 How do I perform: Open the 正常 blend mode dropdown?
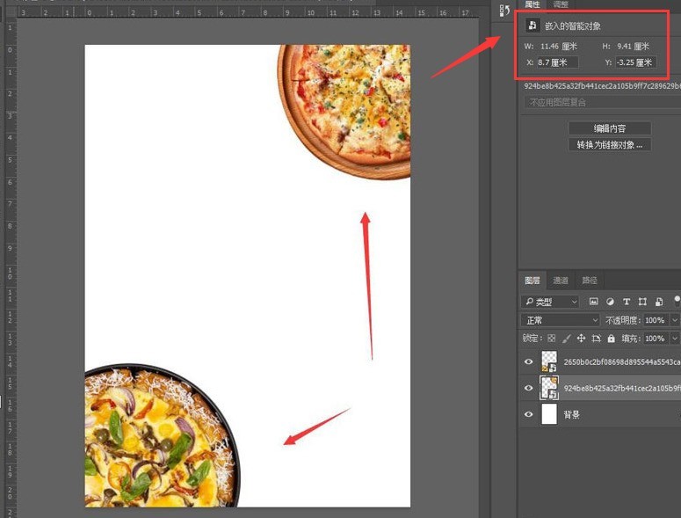[x=561, y=320]
